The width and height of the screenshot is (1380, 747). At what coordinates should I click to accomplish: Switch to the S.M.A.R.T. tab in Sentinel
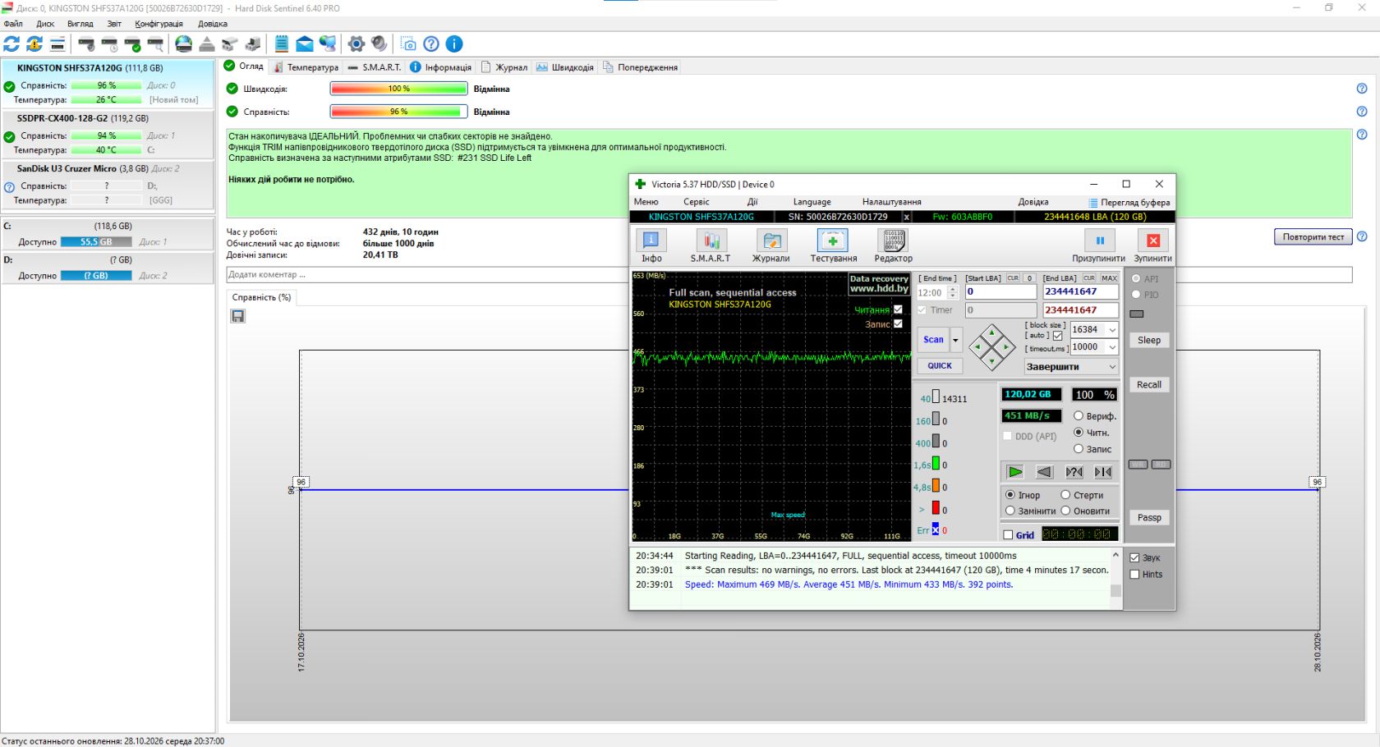375,67
